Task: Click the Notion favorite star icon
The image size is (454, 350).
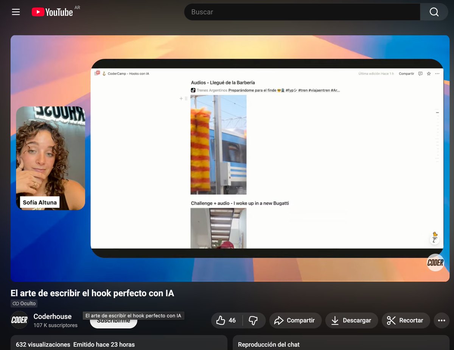Action: (x=429, y=74)
